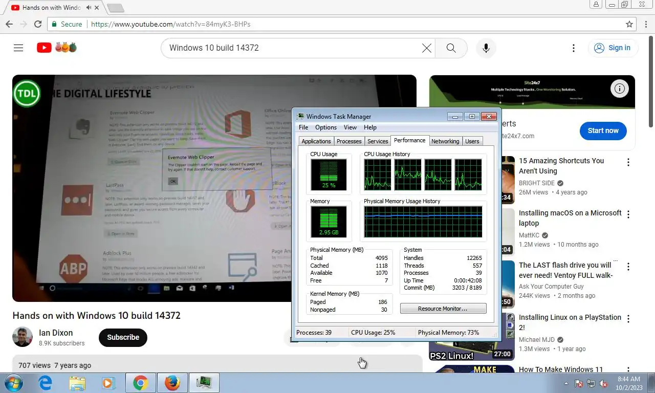Click the page's vertical scrollbar
The image size is (655, 393).
click(651, 81)
